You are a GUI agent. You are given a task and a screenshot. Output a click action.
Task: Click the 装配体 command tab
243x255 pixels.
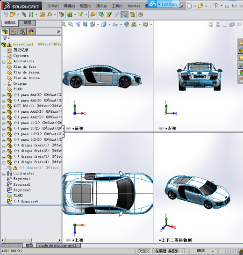10,23
